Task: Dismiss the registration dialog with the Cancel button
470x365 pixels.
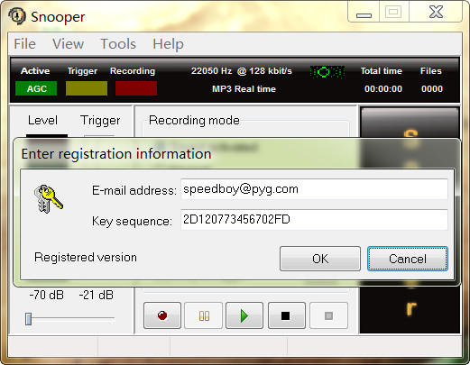Action: (408, 259)
